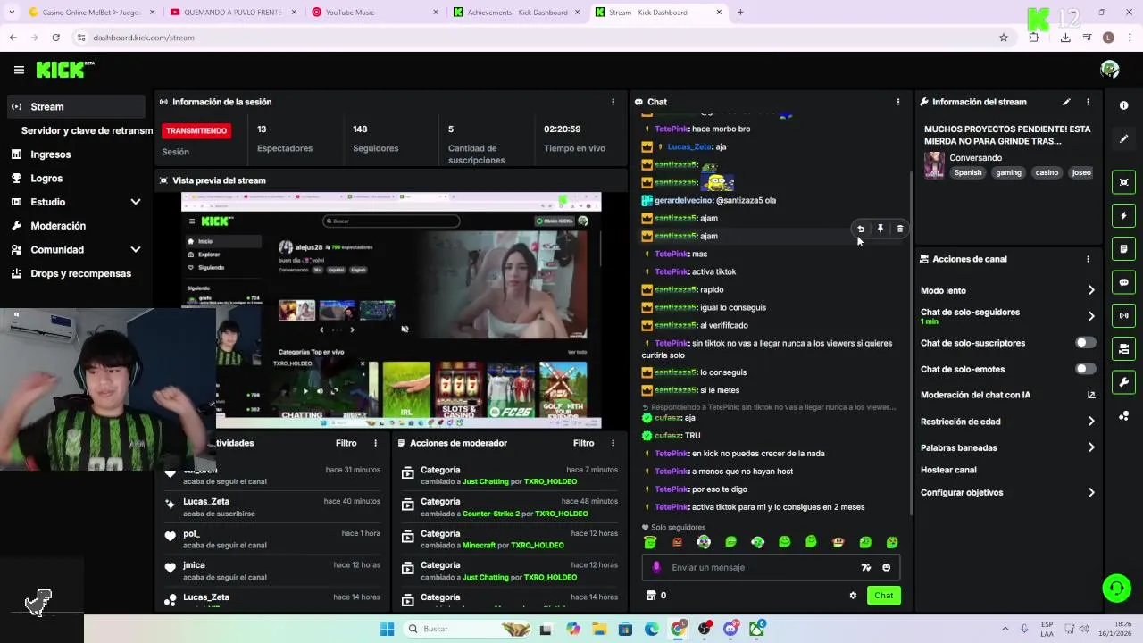Toggle Chat de solo-suscriptores switch
Viewport: 1143px width, 643px height.
1085,343
